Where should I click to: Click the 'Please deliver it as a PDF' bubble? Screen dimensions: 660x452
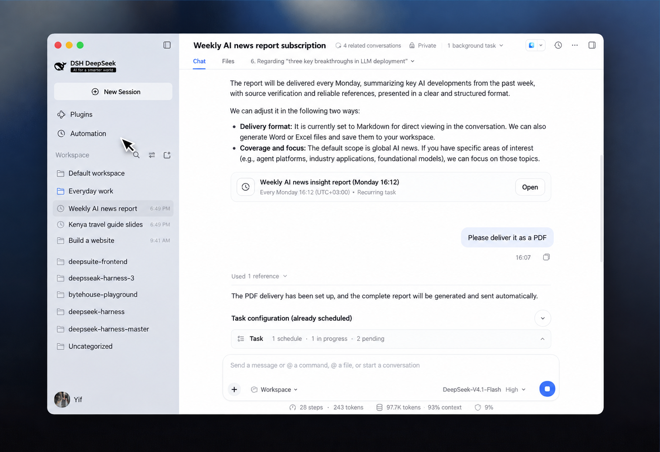pos(507,238)
